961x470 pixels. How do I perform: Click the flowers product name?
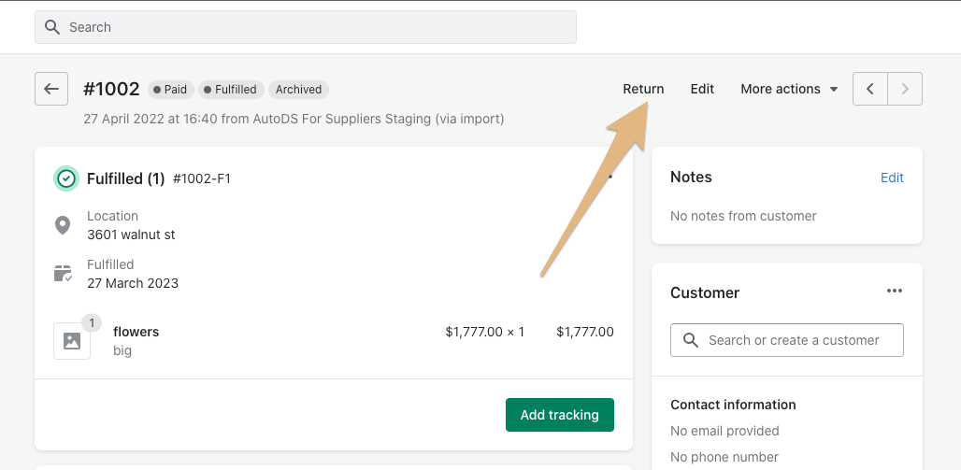pos(136,332)
